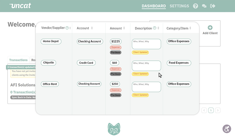Sort by the Account column arrows
Viewport: 235px width, 137px height.
pyautogui.click(x=92, y=28)
